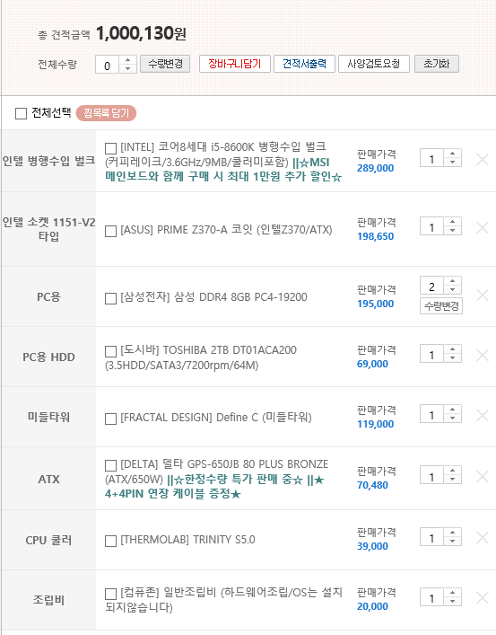Image resolution: width=496 pixels, height=635 pixels.
Task: Delete the ASUS PRIME Z370-A row via X
Action: [x=483, y=227]
